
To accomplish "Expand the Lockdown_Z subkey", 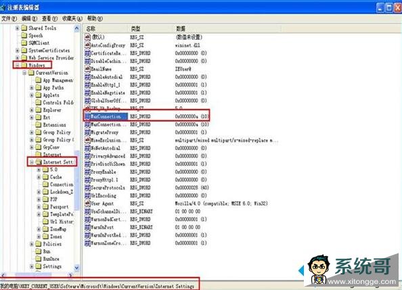I will 39,191.
